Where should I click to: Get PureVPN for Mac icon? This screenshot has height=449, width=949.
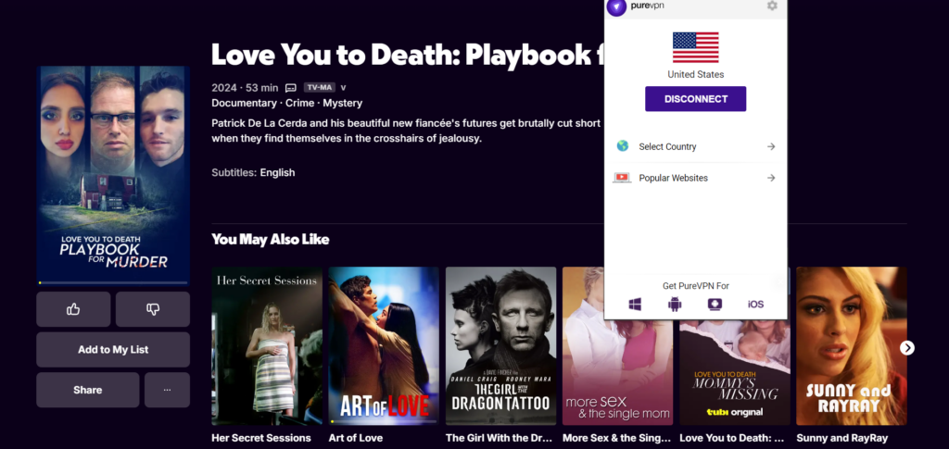pyautogui.click(x=715, y=304)
